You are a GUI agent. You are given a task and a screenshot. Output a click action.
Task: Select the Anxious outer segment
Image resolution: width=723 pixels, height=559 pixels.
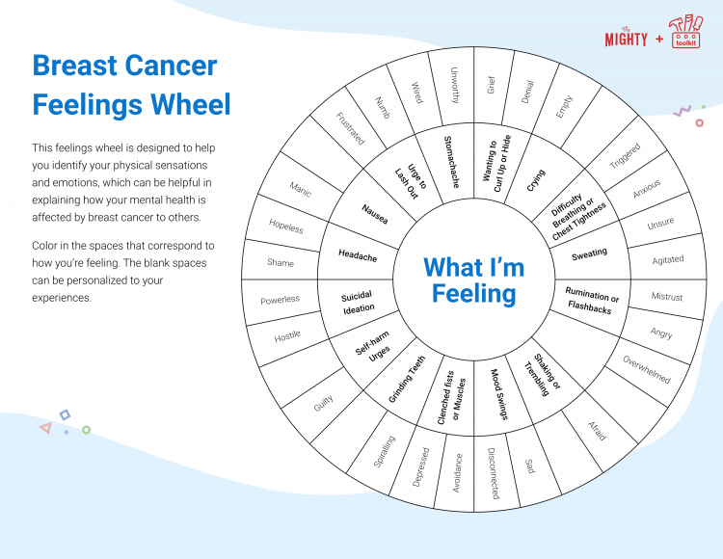(647, 188)
